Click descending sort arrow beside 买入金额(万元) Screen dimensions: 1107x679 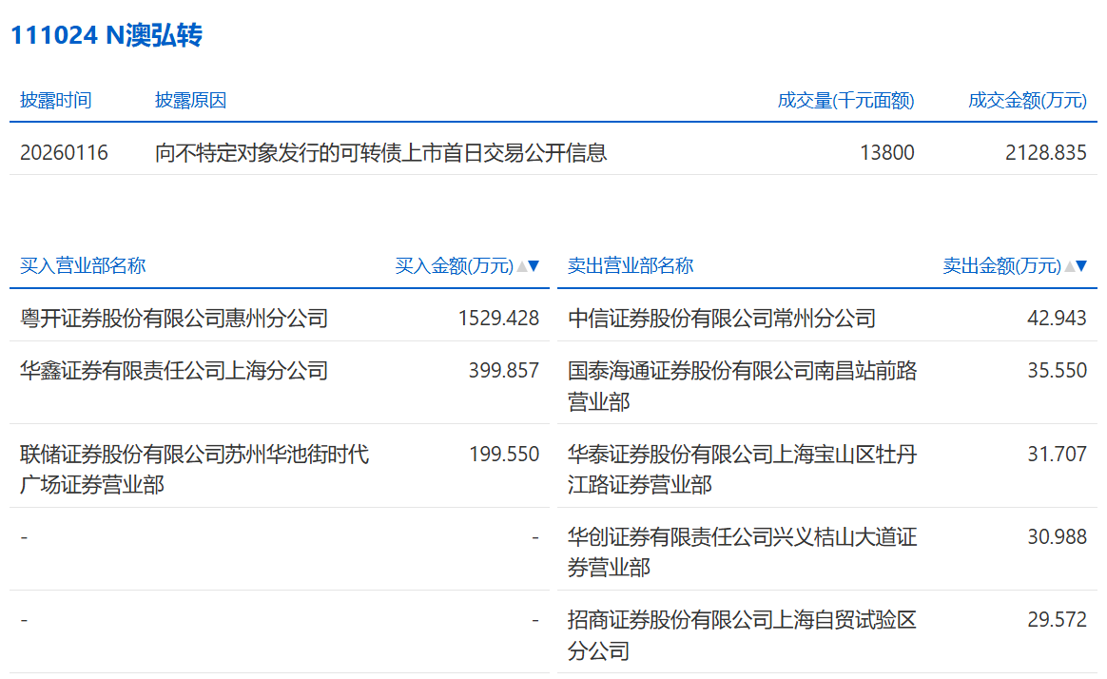coord(534,266)
